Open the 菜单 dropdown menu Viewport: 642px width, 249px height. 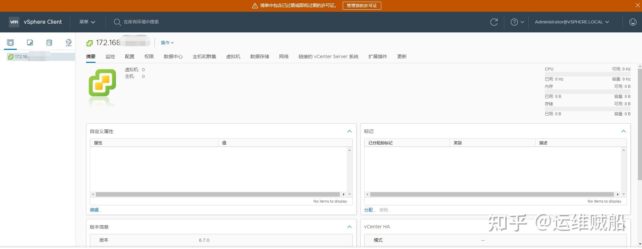(x=87, y=22)
